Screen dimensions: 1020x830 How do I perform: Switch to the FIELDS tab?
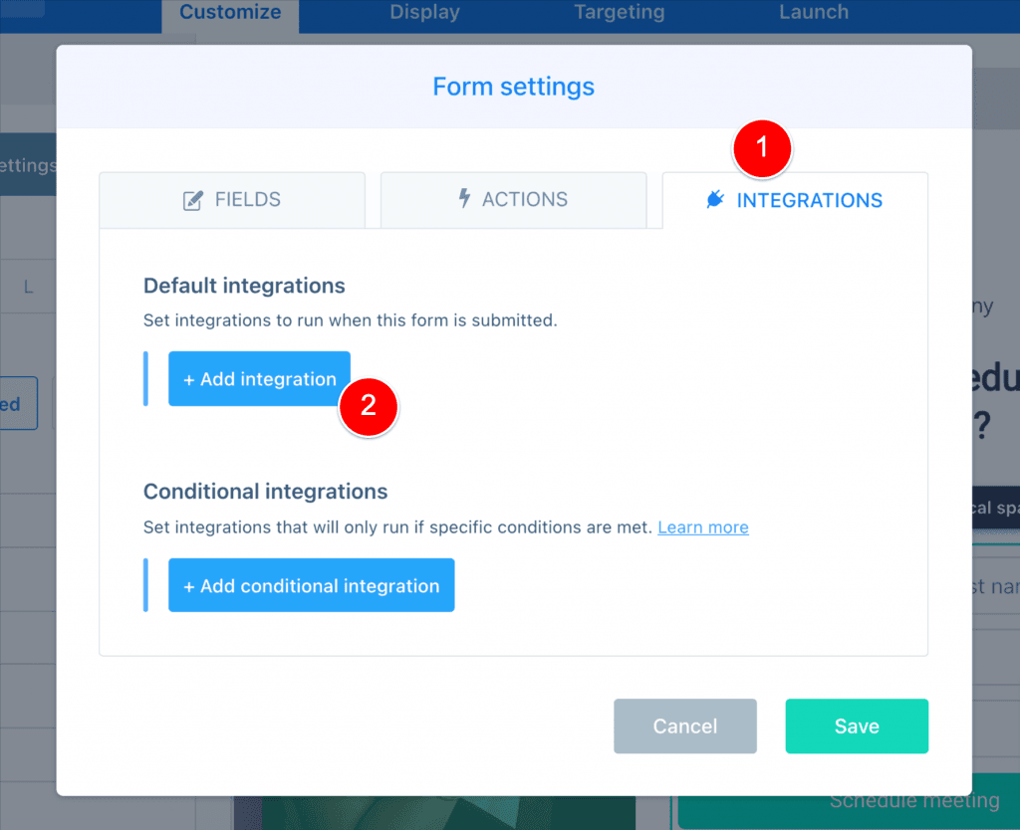[232, 199]
